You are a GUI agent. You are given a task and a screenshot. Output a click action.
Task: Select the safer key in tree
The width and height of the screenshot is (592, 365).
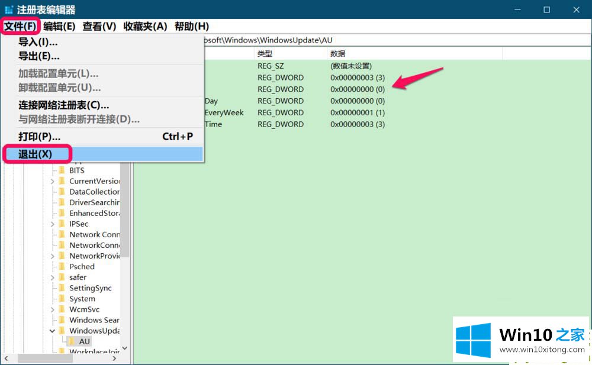tap(78, 277)
